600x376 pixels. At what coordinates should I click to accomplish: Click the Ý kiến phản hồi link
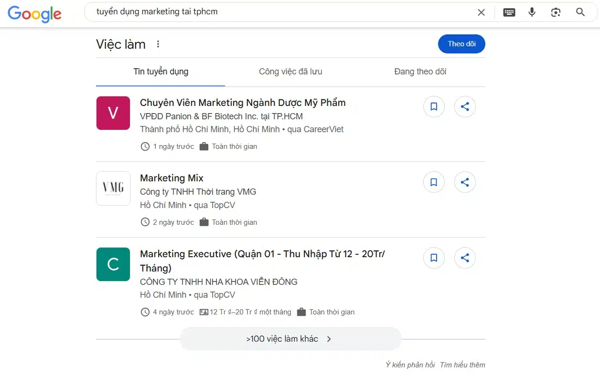[410, 365]
